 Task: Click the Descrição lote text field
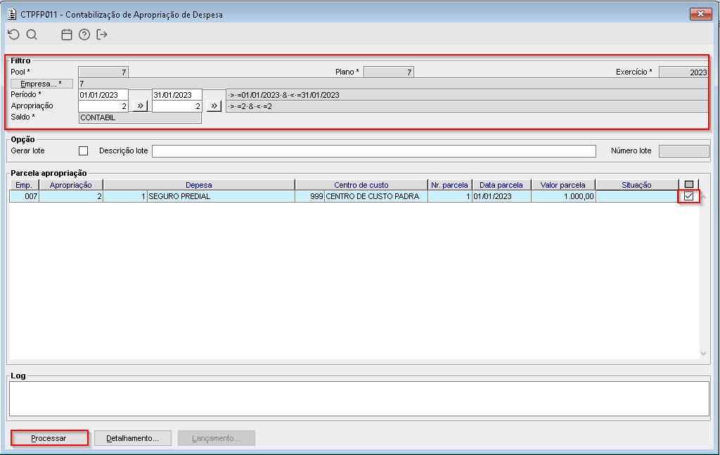click(374, 151)
